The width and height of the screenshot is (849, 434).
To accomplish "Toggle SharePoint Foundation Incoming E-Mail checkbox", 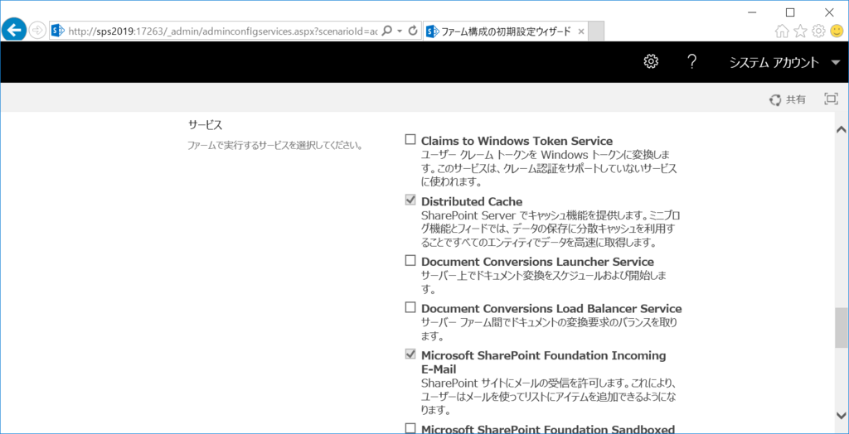I will click(x=410, y=355).
